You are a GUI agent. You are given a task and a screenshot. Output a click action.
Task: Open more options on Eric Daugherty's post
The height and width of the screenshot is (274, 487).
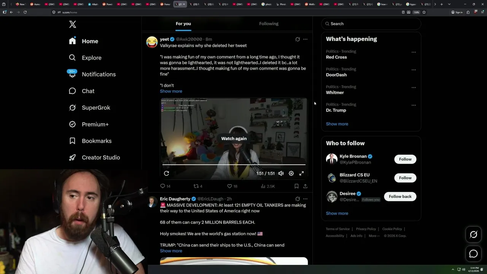305,199
